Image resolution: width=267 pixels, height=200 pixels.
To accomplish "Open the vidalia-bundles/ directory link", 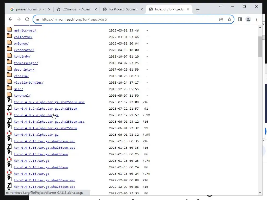I will click(x=29, y=83).
